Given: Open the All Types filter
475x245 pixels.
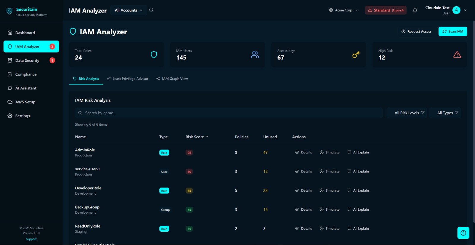Looking at the screenshot, I should coord(445,113).
